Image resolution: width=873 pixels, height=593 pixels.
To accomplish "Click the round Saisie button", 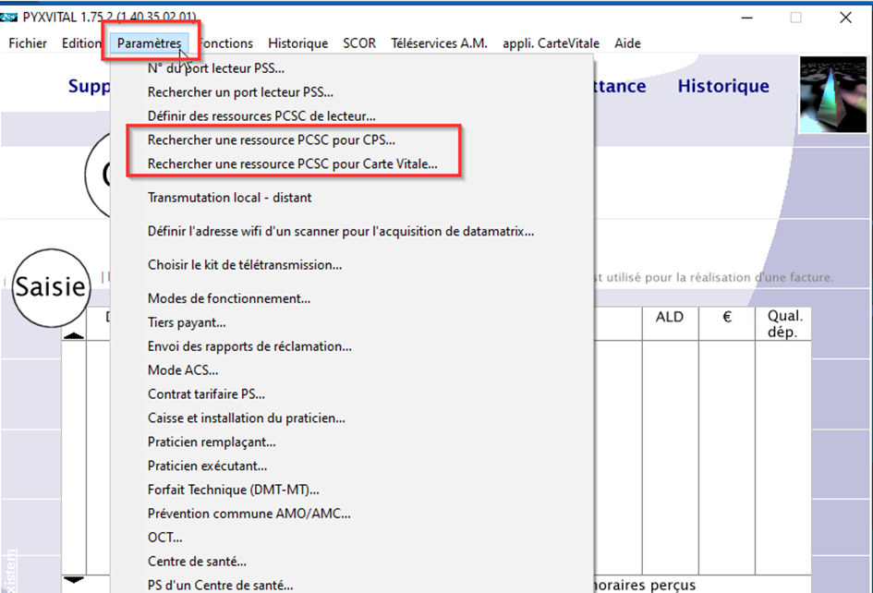I will click(51, 287).
